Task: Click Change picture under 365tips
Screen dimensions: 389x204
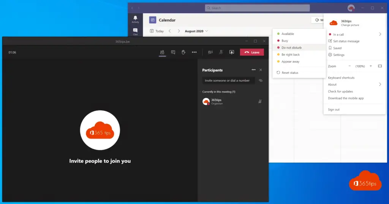Action: pos(350,25)
